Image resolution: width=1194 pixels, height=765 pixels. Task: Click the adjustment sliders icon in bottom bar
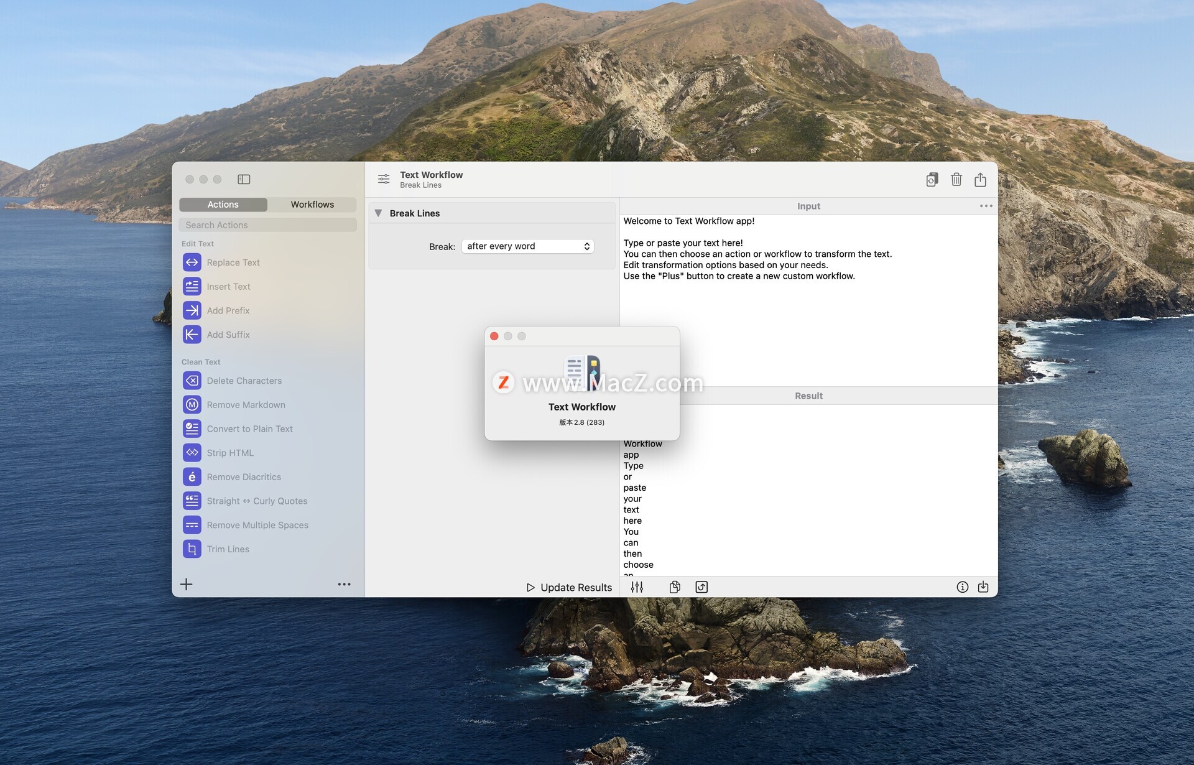pyautogui.click(x=637, y=587)
